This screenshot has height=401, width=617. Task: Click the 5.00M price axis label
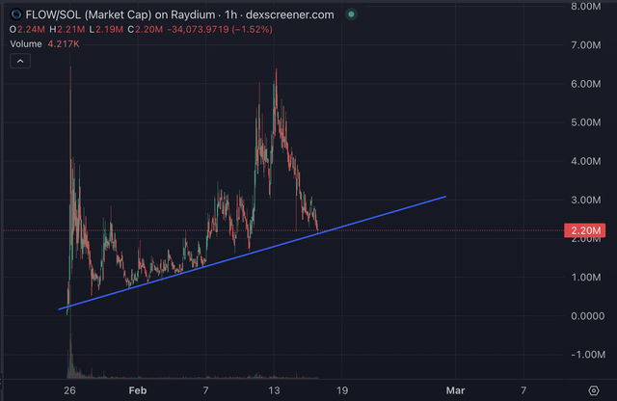coord(586,122)
